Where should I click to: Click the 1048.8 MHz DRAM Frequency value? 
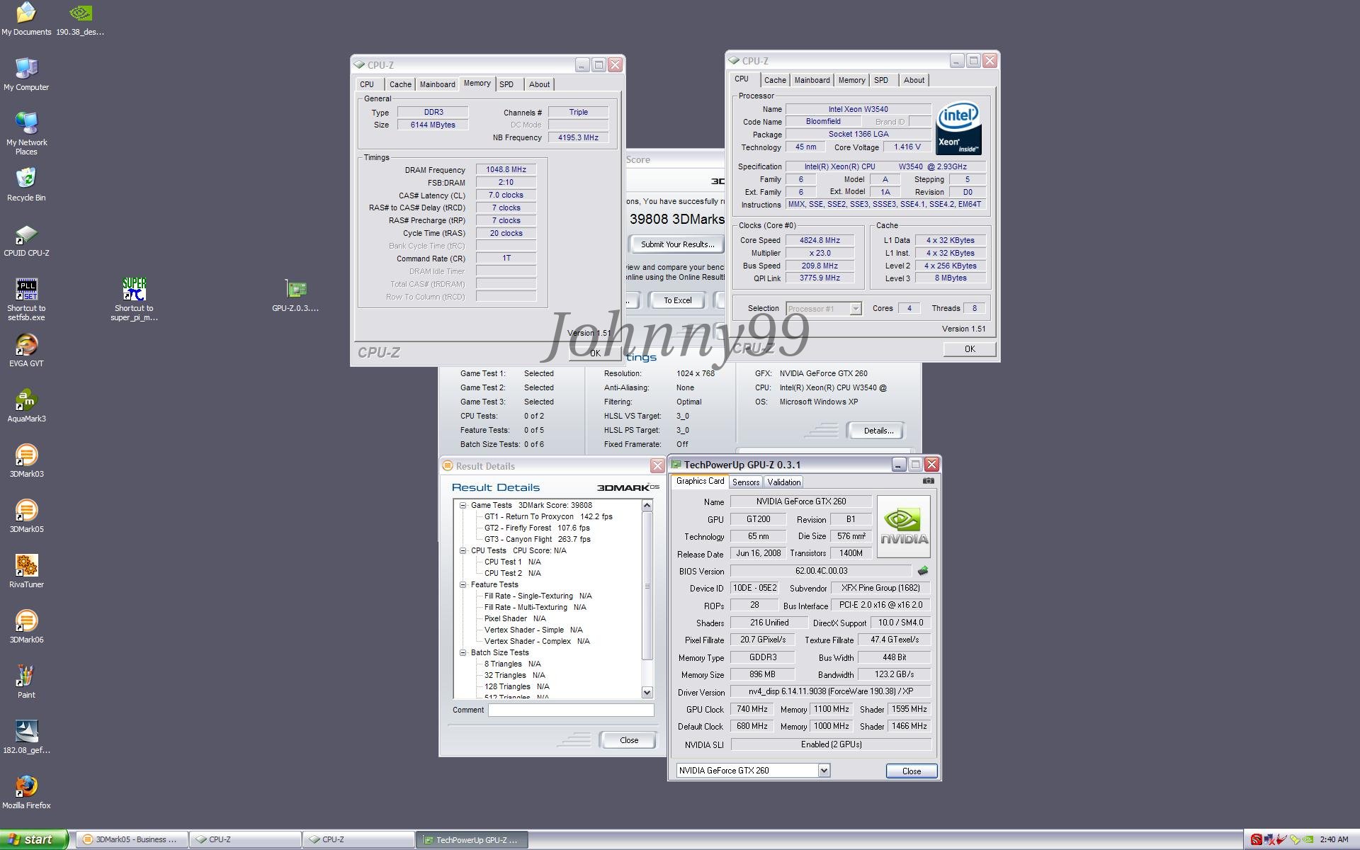pos(506,170)
